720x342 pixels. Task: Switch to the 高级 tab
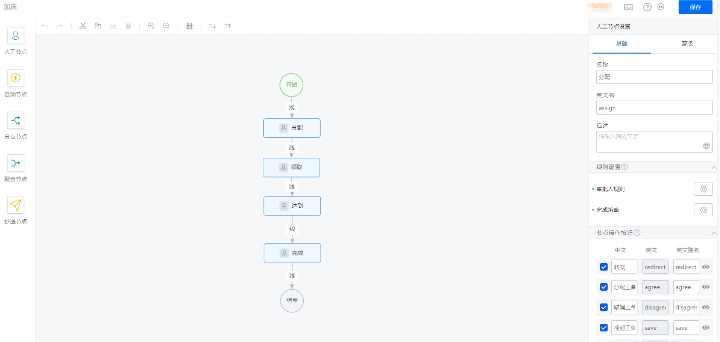coord(687,44)
